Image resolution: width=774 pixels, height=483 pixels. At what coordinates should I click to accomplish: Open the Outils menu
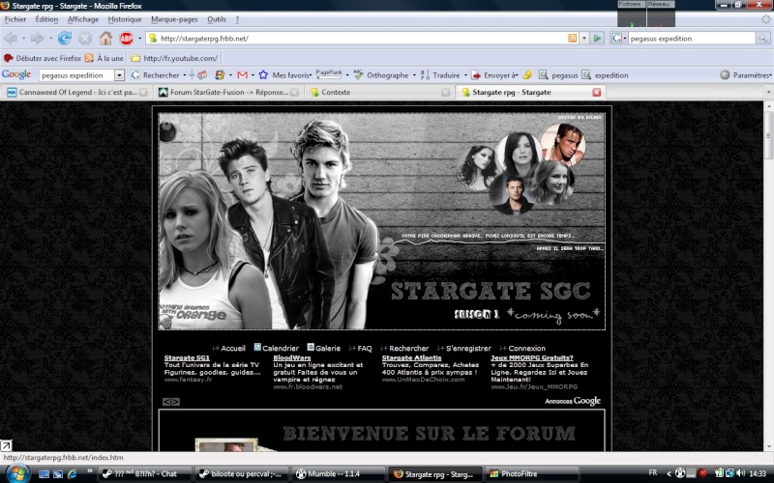click(x=217, y=19)
